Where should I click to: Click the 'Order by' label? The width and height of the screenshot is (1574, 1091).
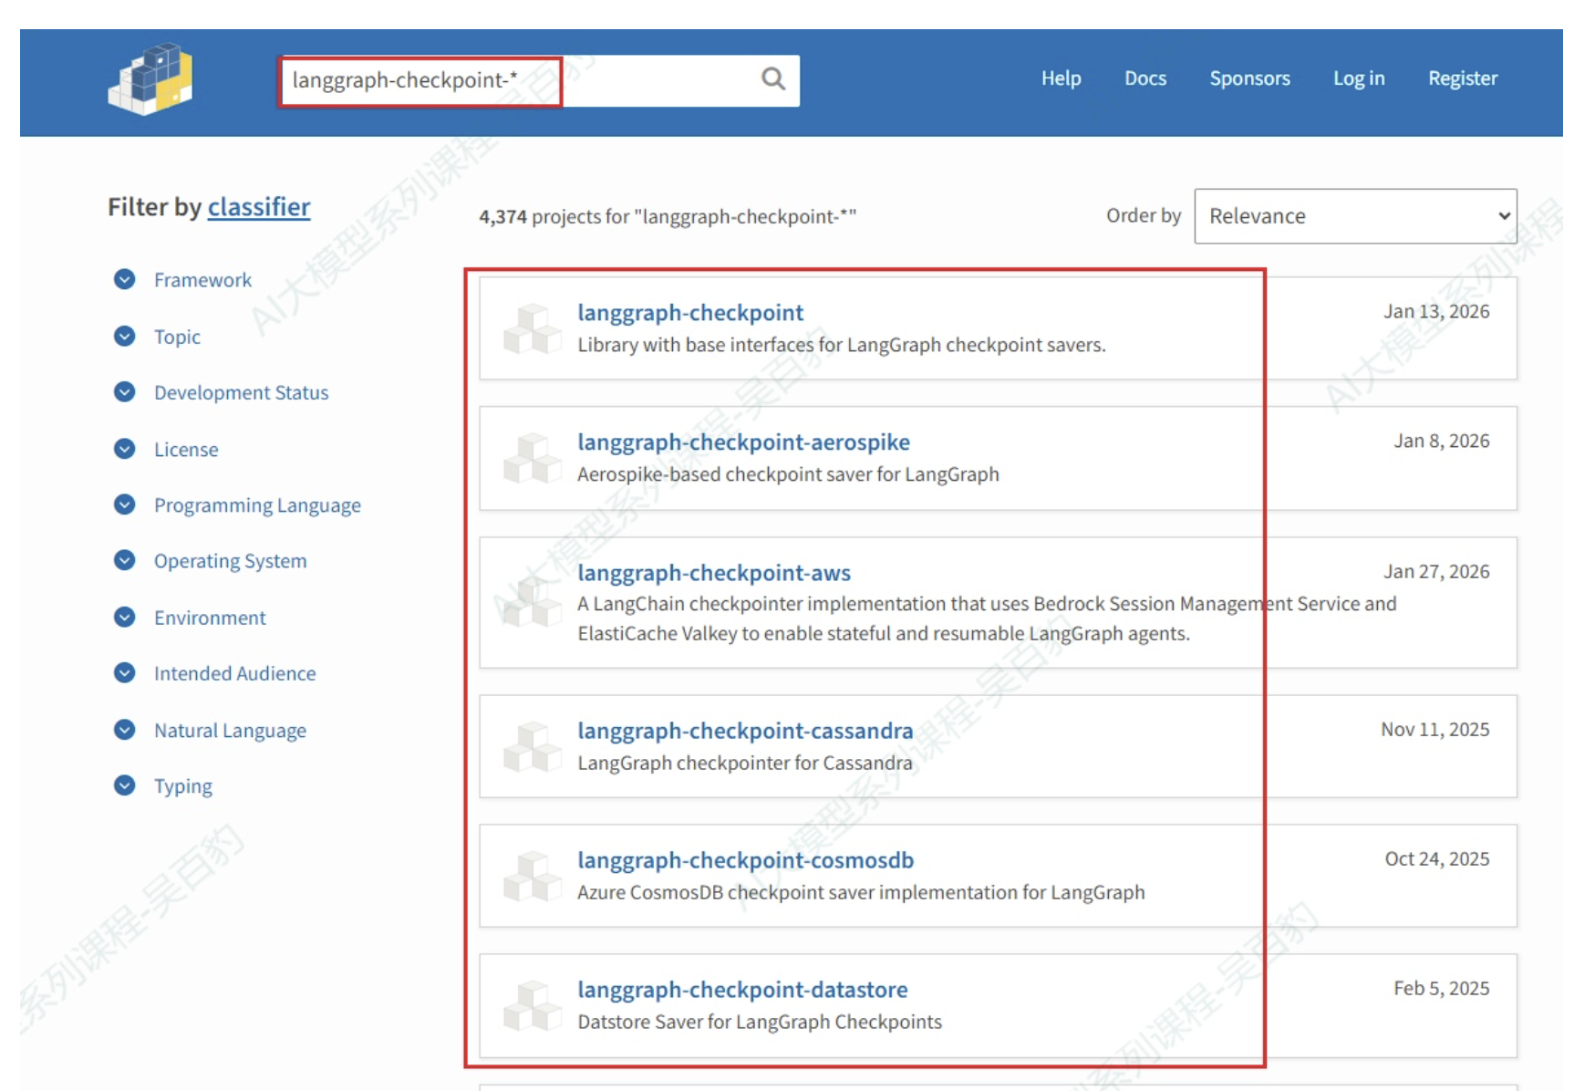(1144, 215)
